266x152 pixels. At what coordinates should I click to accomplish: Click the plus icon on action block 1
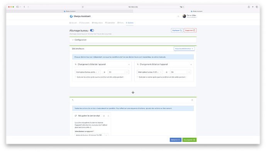point(192,100)
